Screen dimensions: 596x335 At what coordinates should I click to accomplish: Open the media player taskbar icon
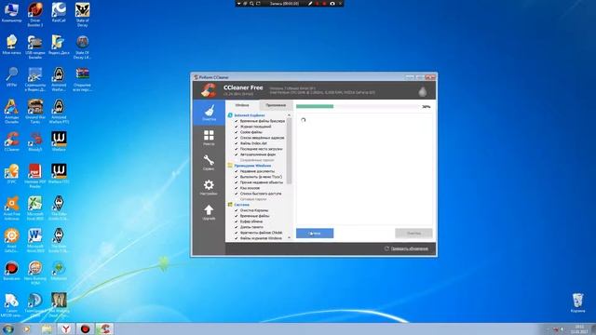pos(26,328)
